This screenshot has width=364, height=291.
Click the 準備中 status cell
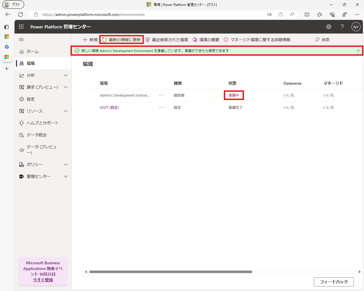click(x=234, y=95)
